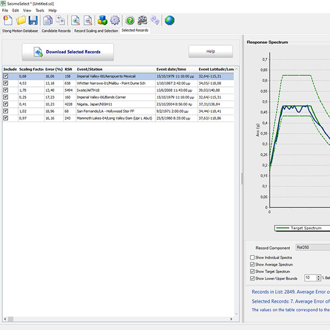Select the Selected Records tab
Image resolution: width=330 pixels, height=330 pixels.
coord(135,30)
